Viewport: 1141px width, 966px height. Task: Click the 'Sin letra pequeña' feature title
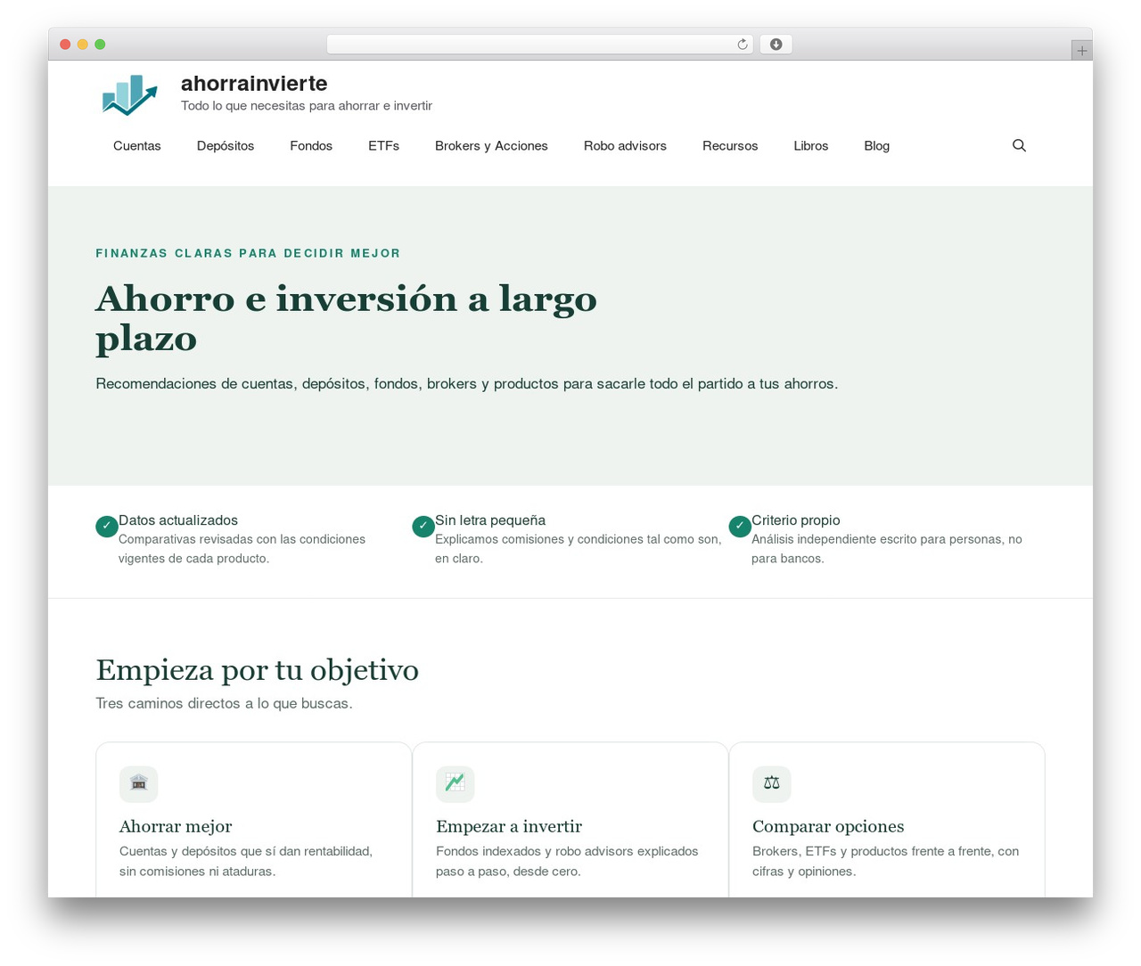490,520
